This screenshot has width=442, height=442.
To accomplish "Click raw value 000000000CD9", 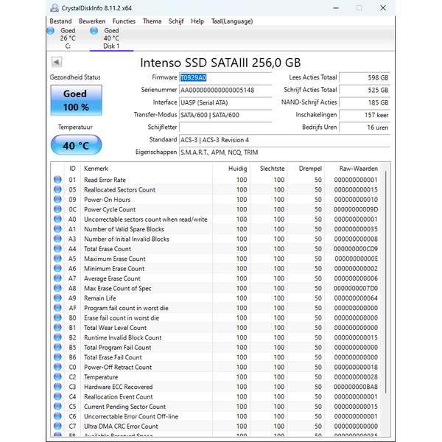I will tap(356, 249).
